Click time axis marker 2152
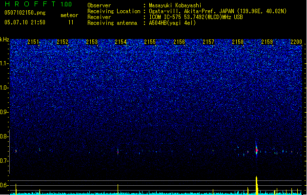 (62, 41)
